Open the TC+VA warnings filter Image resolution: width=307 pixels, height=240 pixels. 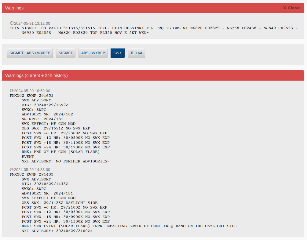coord(136,53)
